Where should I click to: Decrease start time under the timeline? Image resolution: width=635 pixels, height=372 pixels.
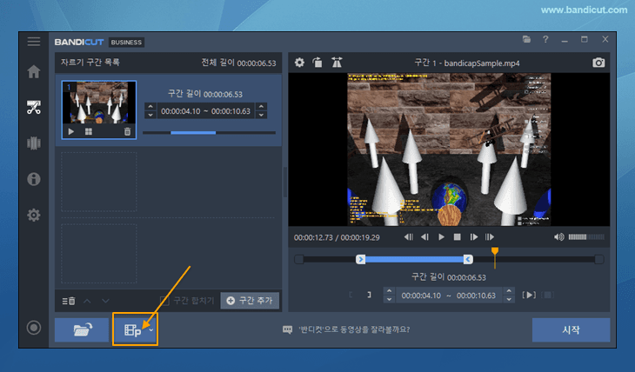tap(389, 300)
